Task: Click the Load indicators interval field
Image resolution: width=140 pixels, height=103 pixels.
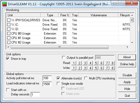Action: tap(47, 84)
